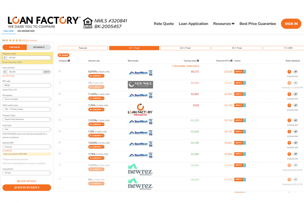Click the SIGN IN button
The width and height of the screenshot is (304, 203).
(x=291, y=24)
